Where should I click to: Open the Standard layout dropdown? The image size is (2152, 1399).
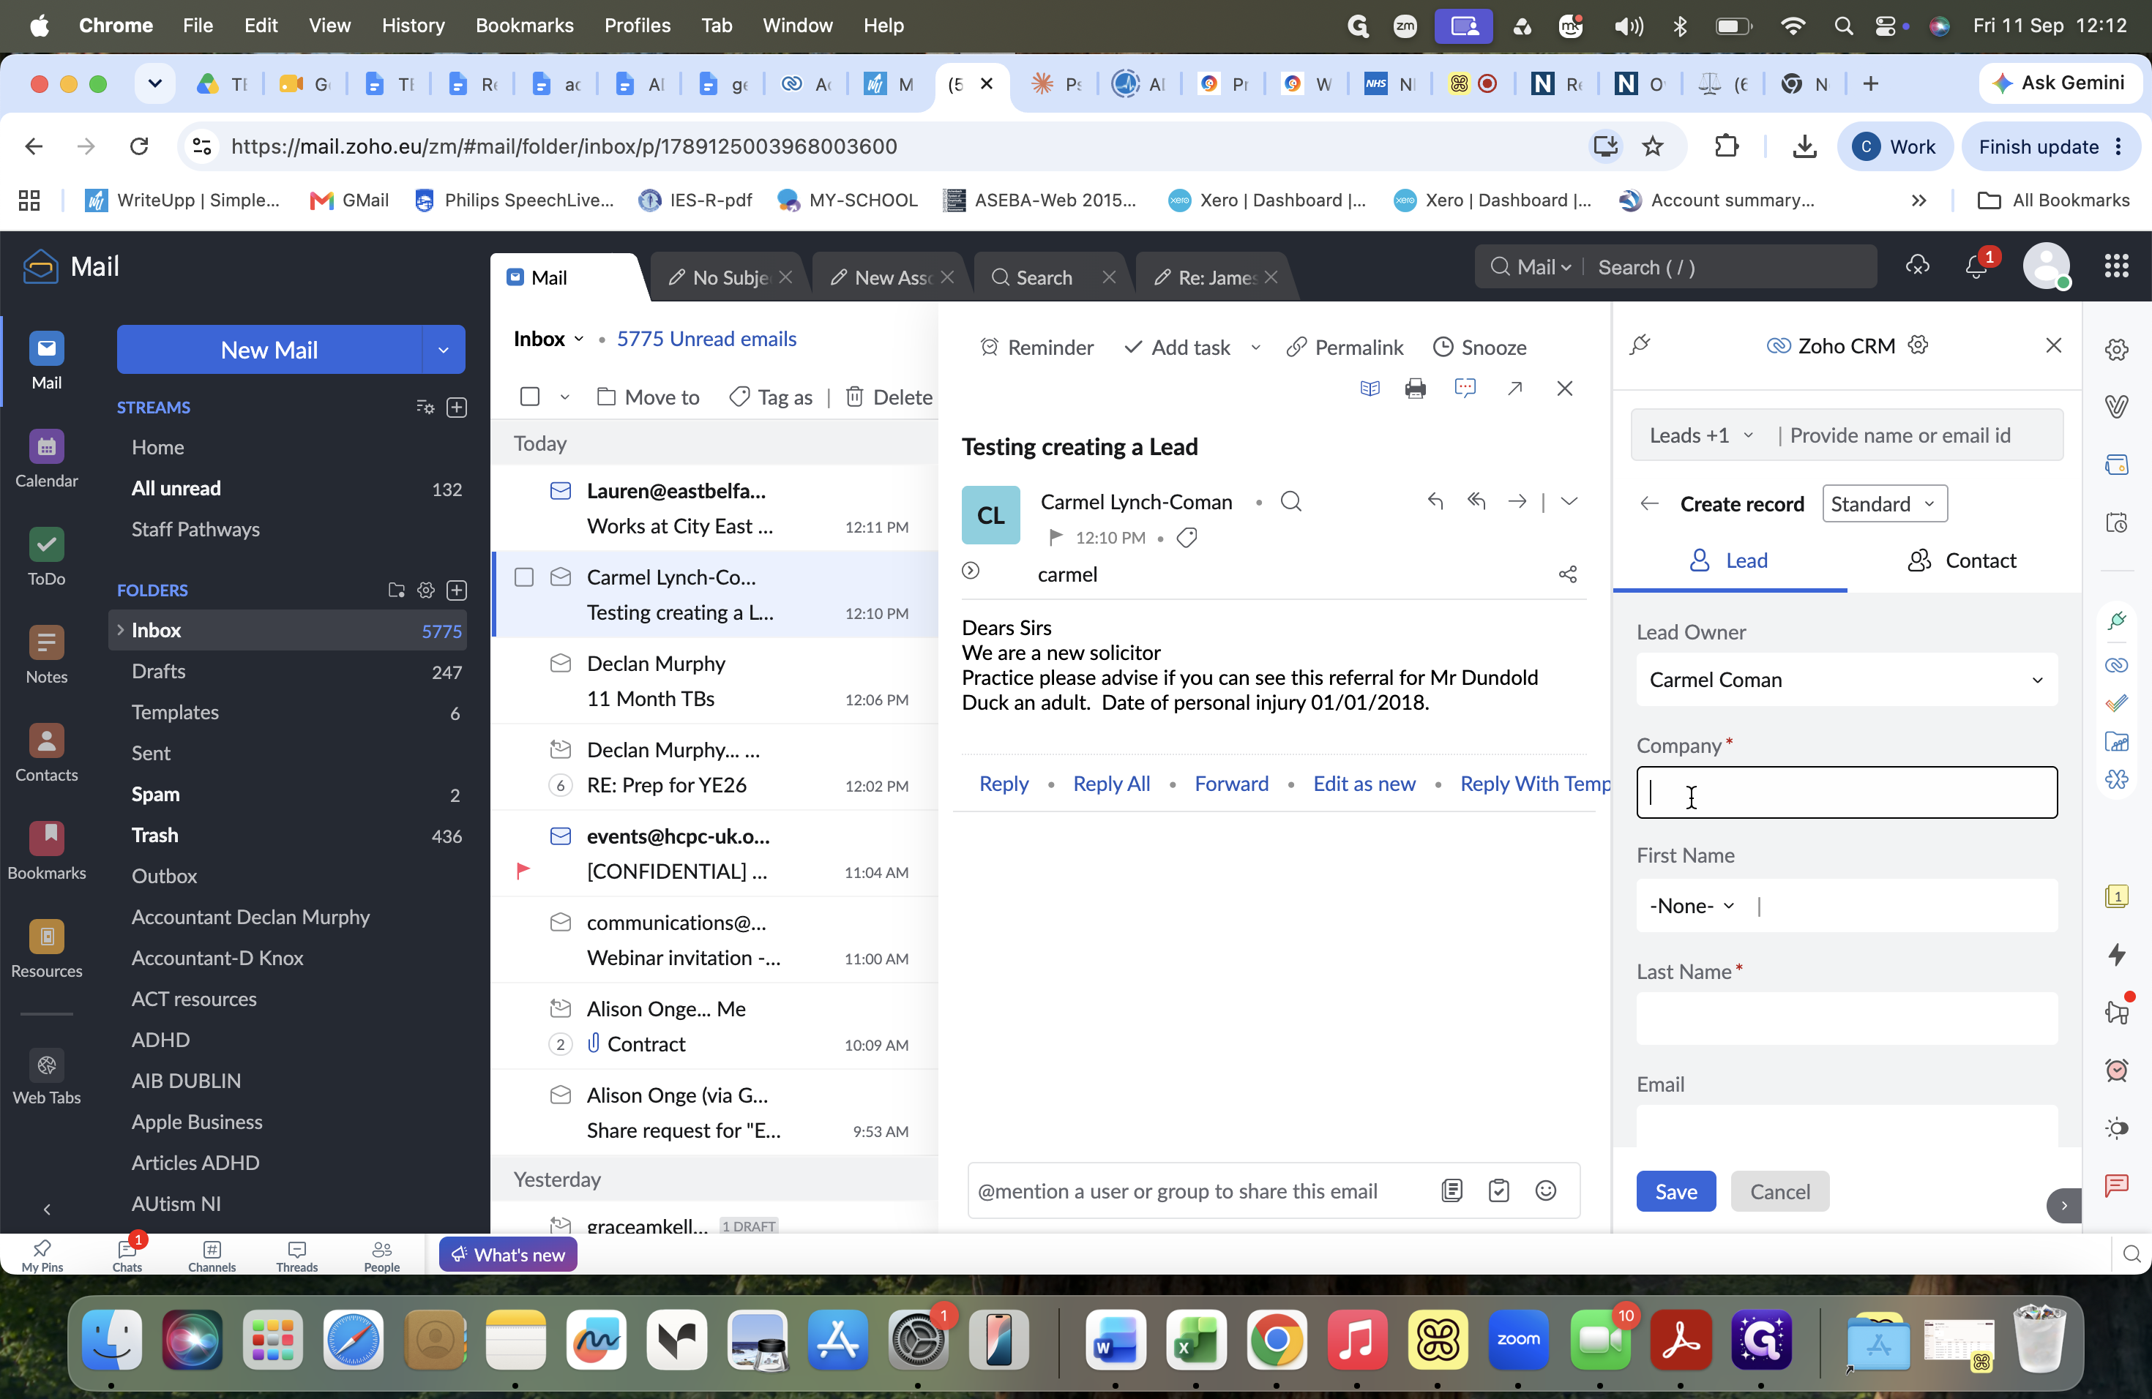(1884, 503)
